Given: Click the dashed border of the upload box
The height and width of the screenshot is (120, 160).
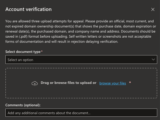Looking at the screenshot, I should point(81,68).
